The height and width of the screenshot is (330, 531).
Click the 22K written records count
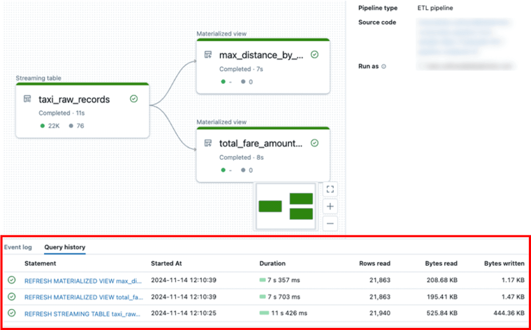click(54, 126)
